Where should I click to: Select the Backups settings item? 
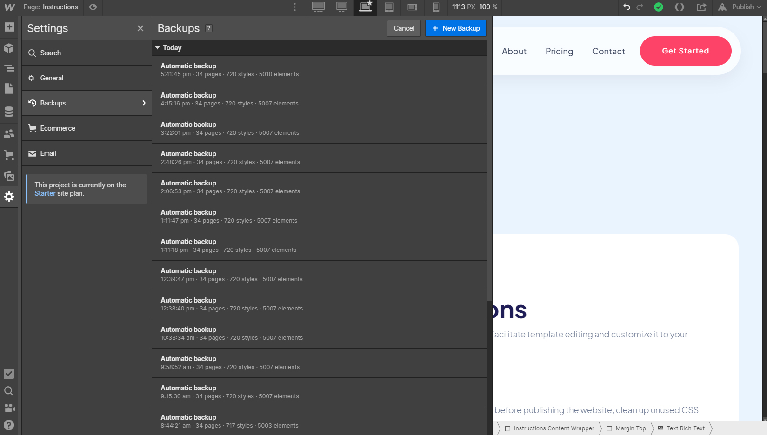click(x=87, y=103)
